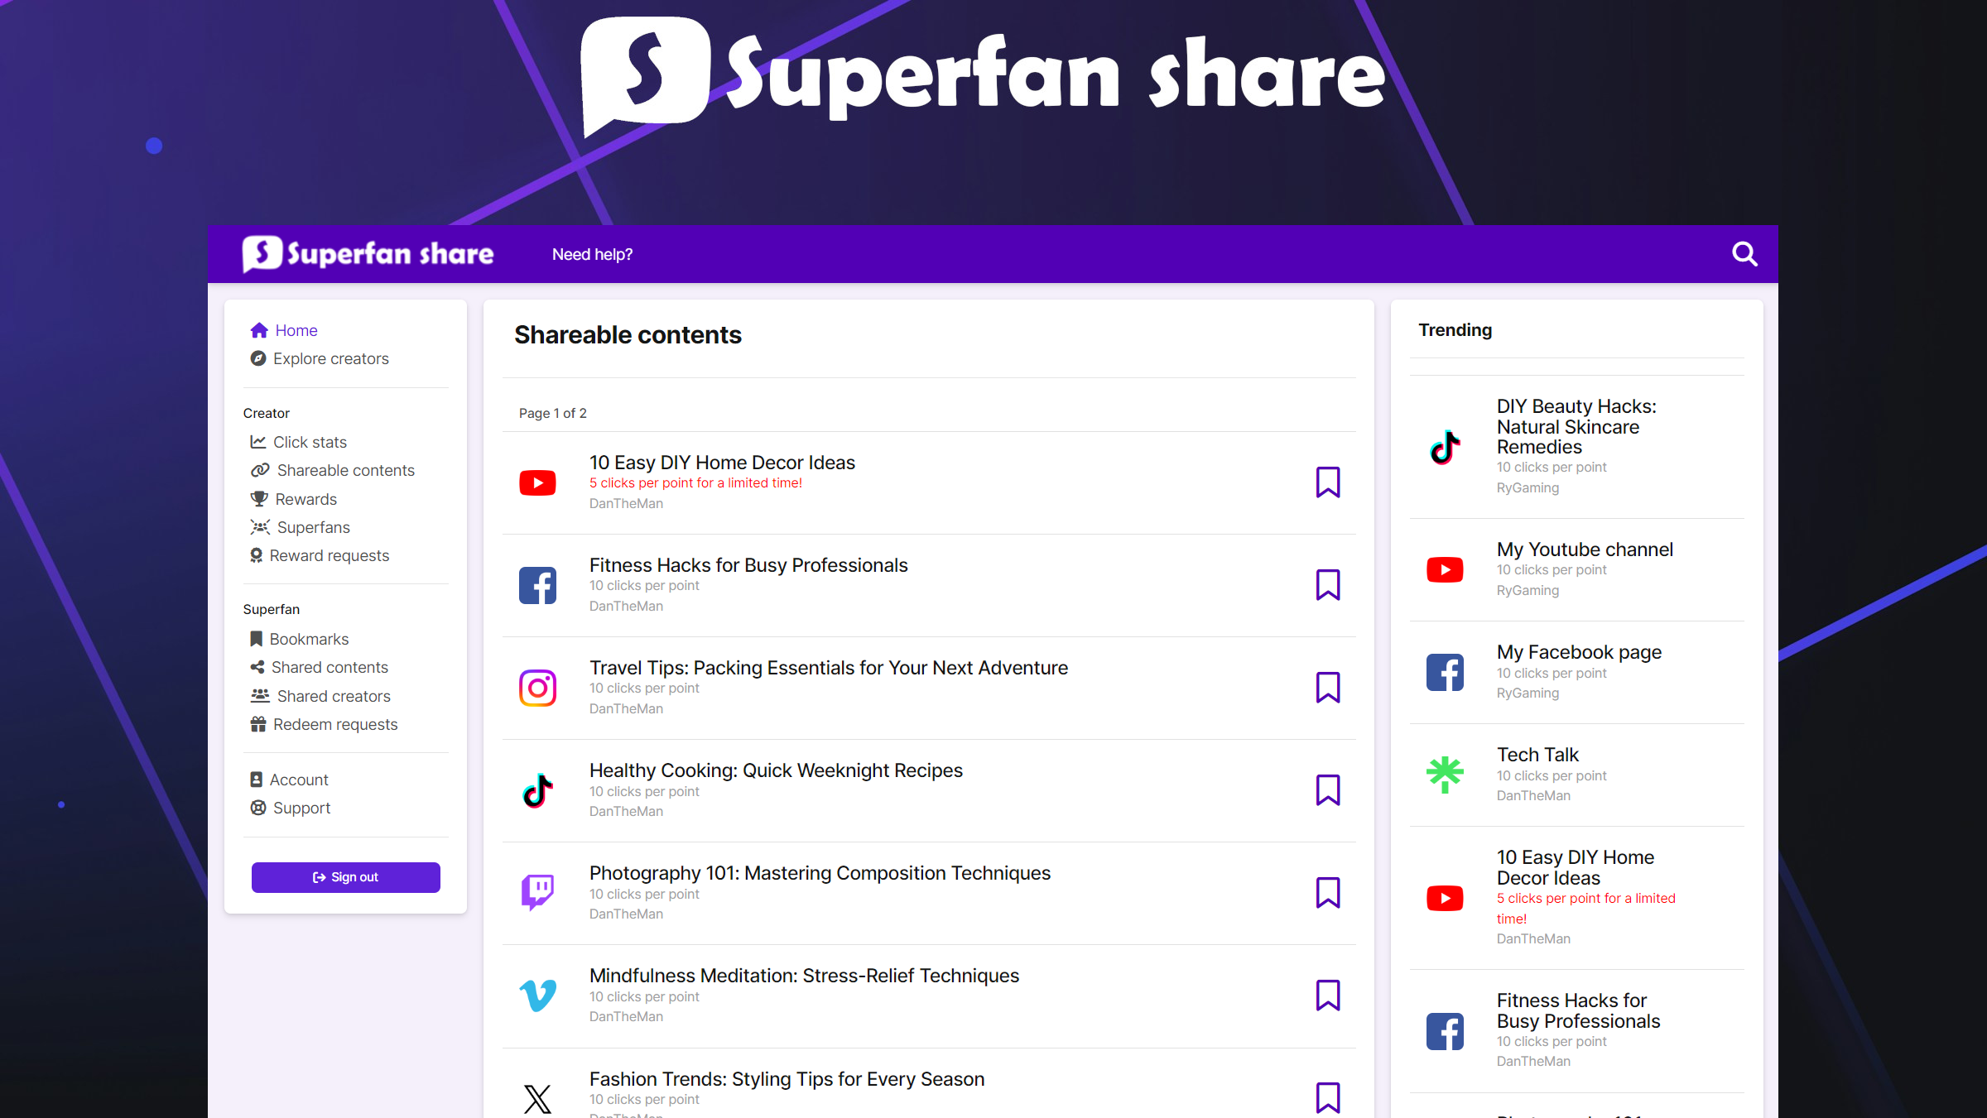Click the Superfan share logo in the navbar
The width and height of the screenshot is (1987, 1118).
pyautogui.click(x=367, y=254)
